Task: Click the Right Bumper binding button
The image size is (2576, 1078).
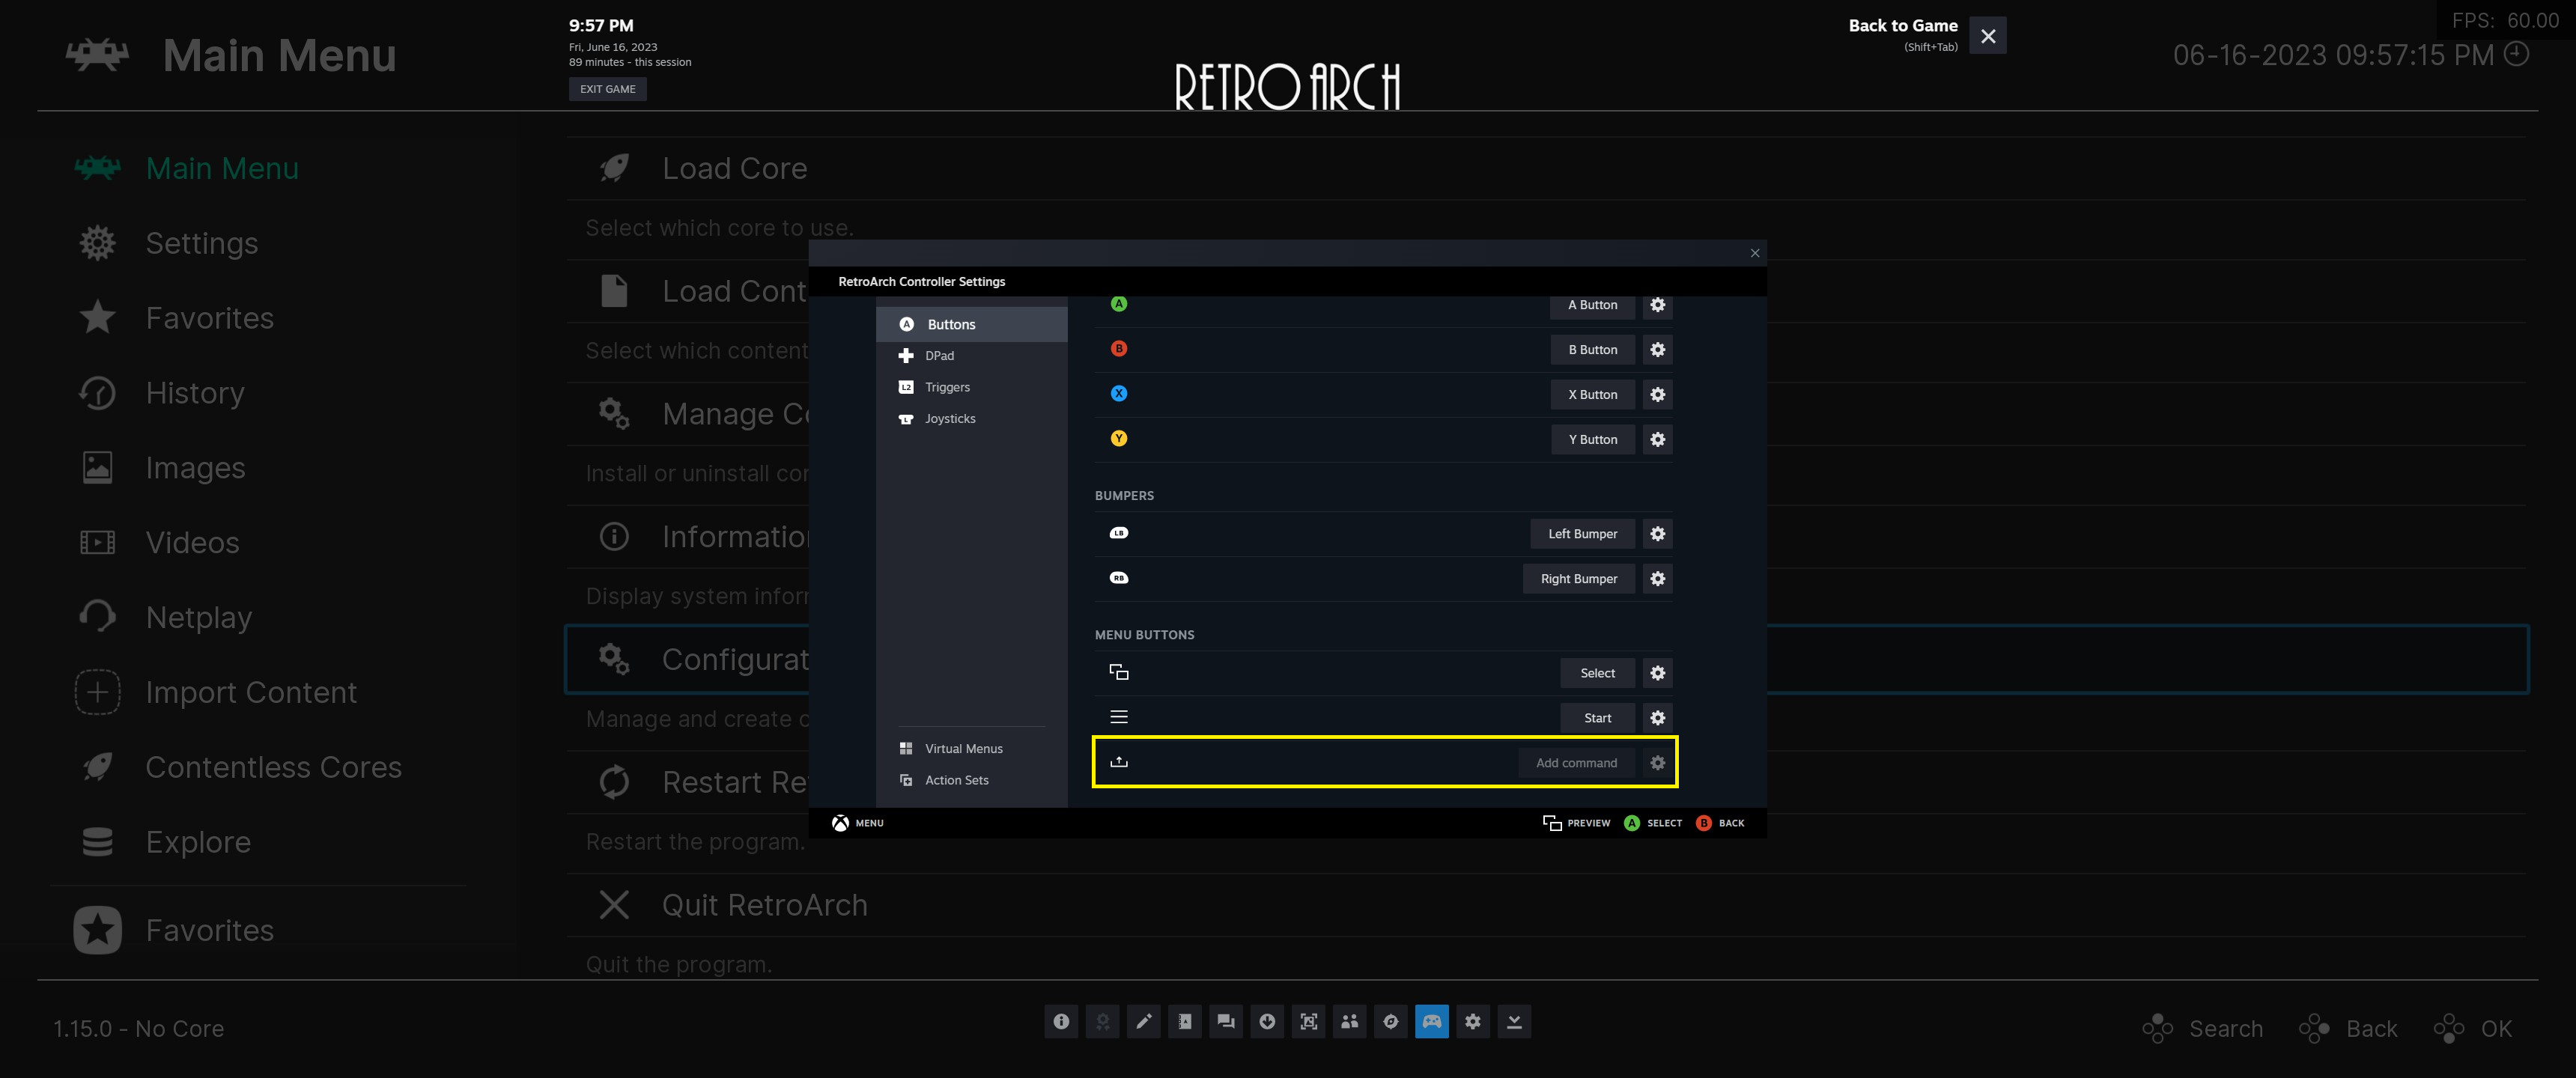Action: 1578,579
